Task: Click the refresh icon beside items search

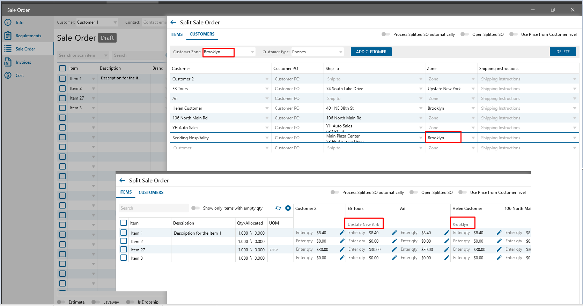Action: coord(278,208)
